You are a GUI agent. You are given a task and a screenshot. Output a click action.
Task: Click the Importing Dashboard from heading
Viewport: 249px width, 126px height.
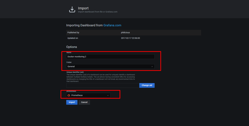pos(85,25)
